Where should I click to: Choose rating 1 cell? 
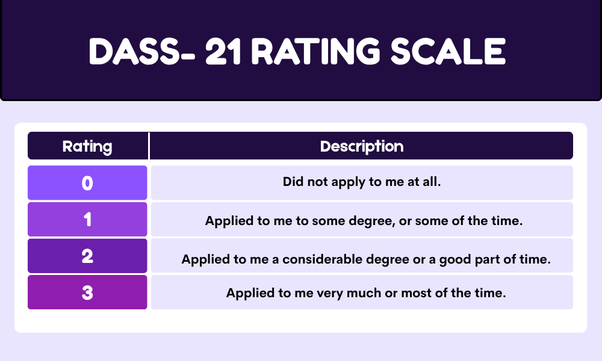(x=87, y=220)
